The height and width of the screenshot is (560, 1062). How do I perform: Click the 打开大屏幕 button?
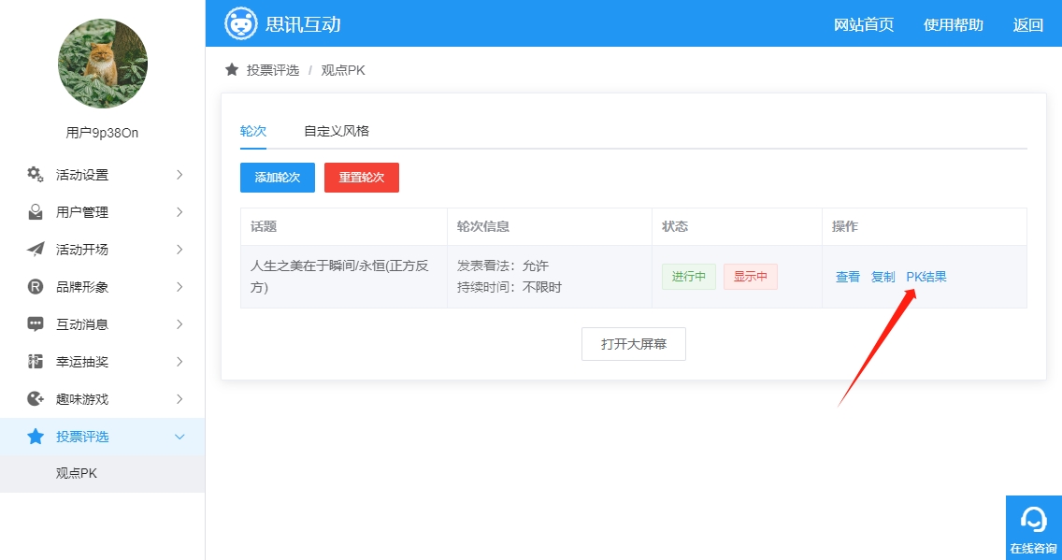pos(634,344)
